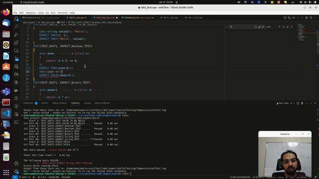Show Applications grid

tap(6, 173)
